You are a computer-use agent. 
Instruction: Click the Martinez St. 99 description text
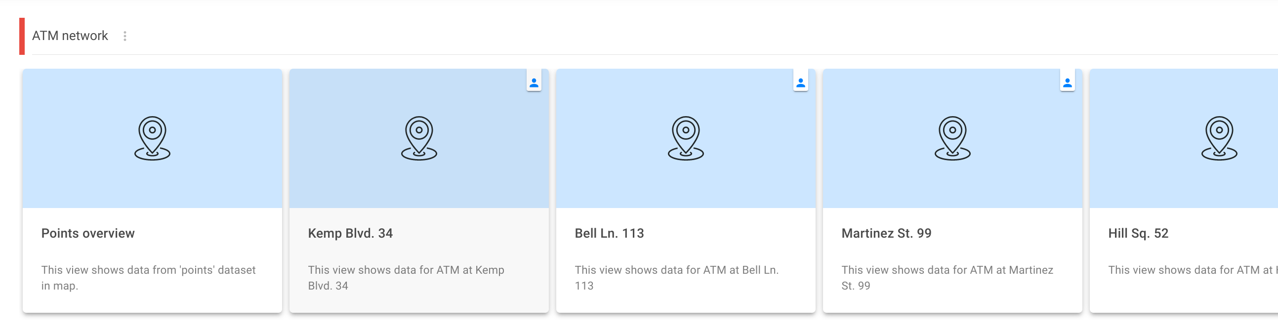[947, 277]
